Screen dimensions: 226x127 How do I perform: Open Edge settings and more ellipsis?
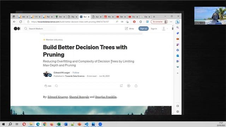pyautogui.click(x=171, y=22)
